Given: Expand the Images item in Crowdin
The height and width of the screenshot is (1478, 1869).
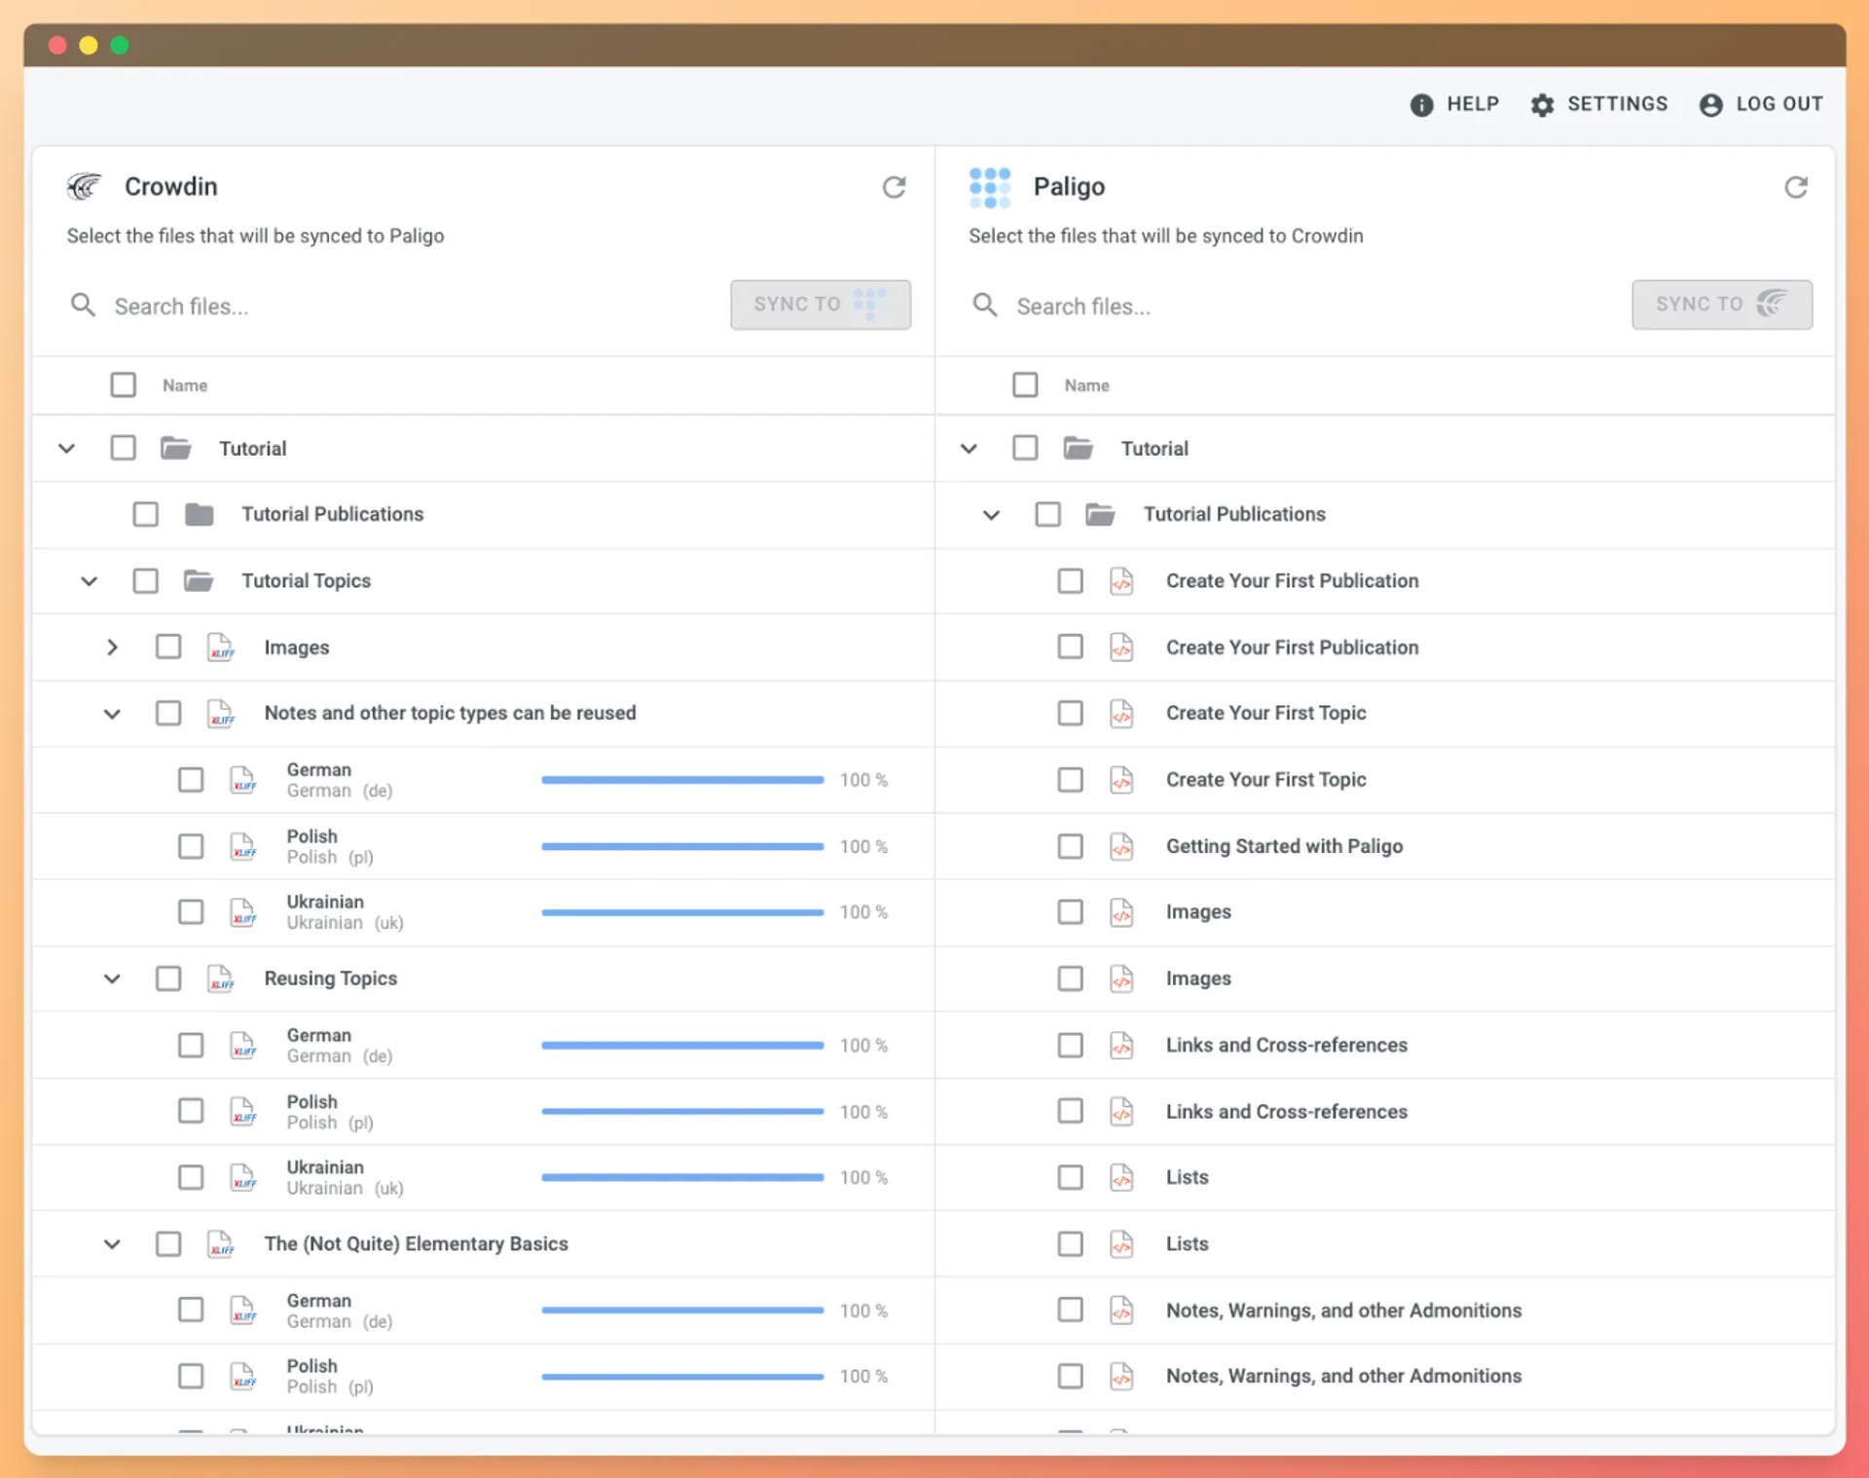Looking at the screenshot, I should [x=112, y=647].
